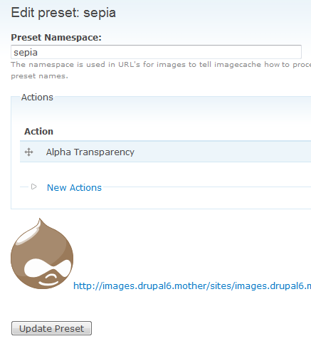
Task: Open the images.drupal6.mother preview URL
Action: tap(192, 285)
